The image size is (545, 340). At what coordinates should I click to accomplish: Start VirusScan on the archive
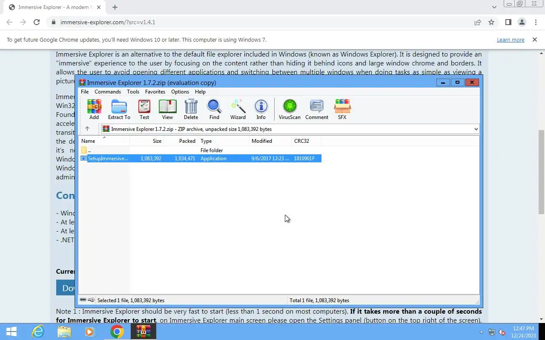tap(290, 109)
